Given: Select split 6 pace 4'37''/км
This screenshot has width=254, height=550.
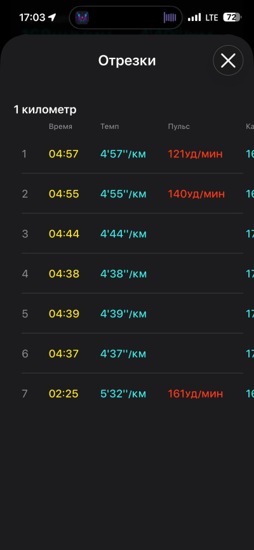Looking at the screenshot, I should pyautogui.click(x=123, y=354).
